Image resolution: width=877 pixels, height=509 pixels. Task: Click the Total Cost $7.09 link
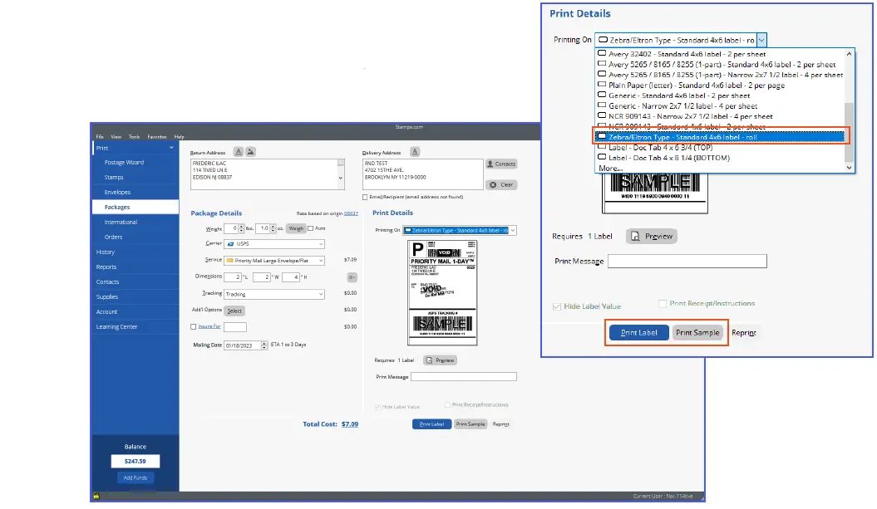(x=350, y=424)
